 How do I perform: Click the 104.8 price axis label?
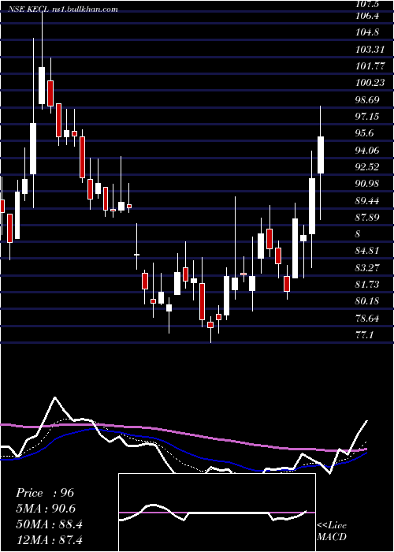367,32
